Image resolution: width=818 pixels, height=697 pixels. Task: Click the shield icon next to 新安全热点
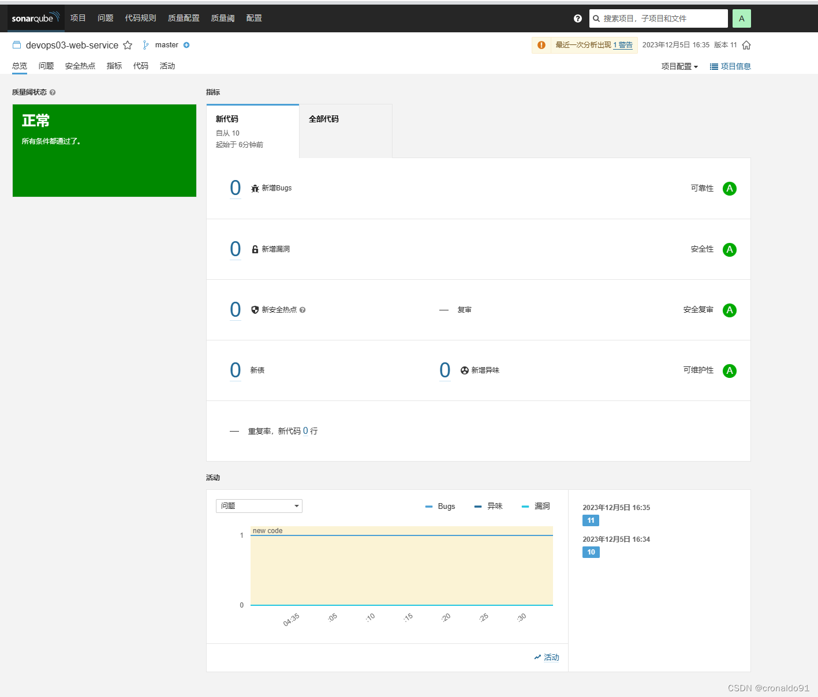pyautogui.click(x=255, y=310)
